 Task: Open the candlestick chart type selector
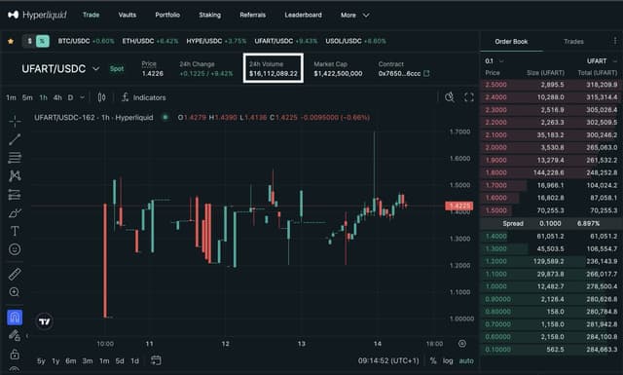point(101,97)
